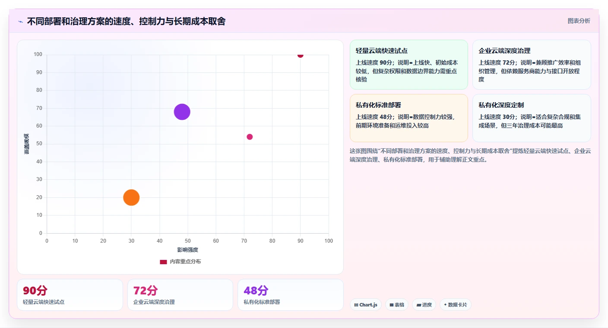Select the large purple bubble on chart

click(182, 112)
